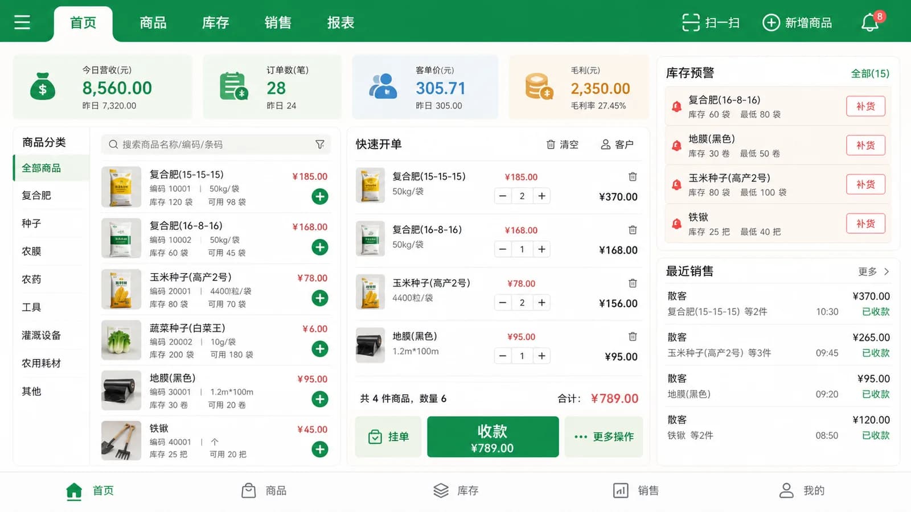Select the 灌溉设备 category
Image resolution: width=911 pixels, height=512 pixels.
pos(51,335)
